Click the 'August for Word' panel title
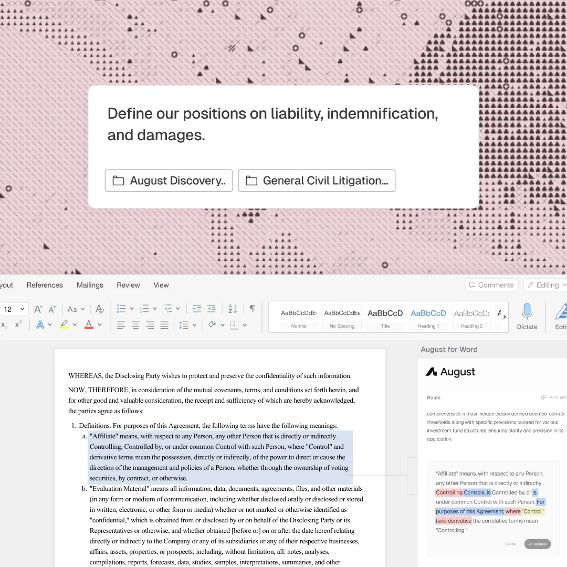 449,349
